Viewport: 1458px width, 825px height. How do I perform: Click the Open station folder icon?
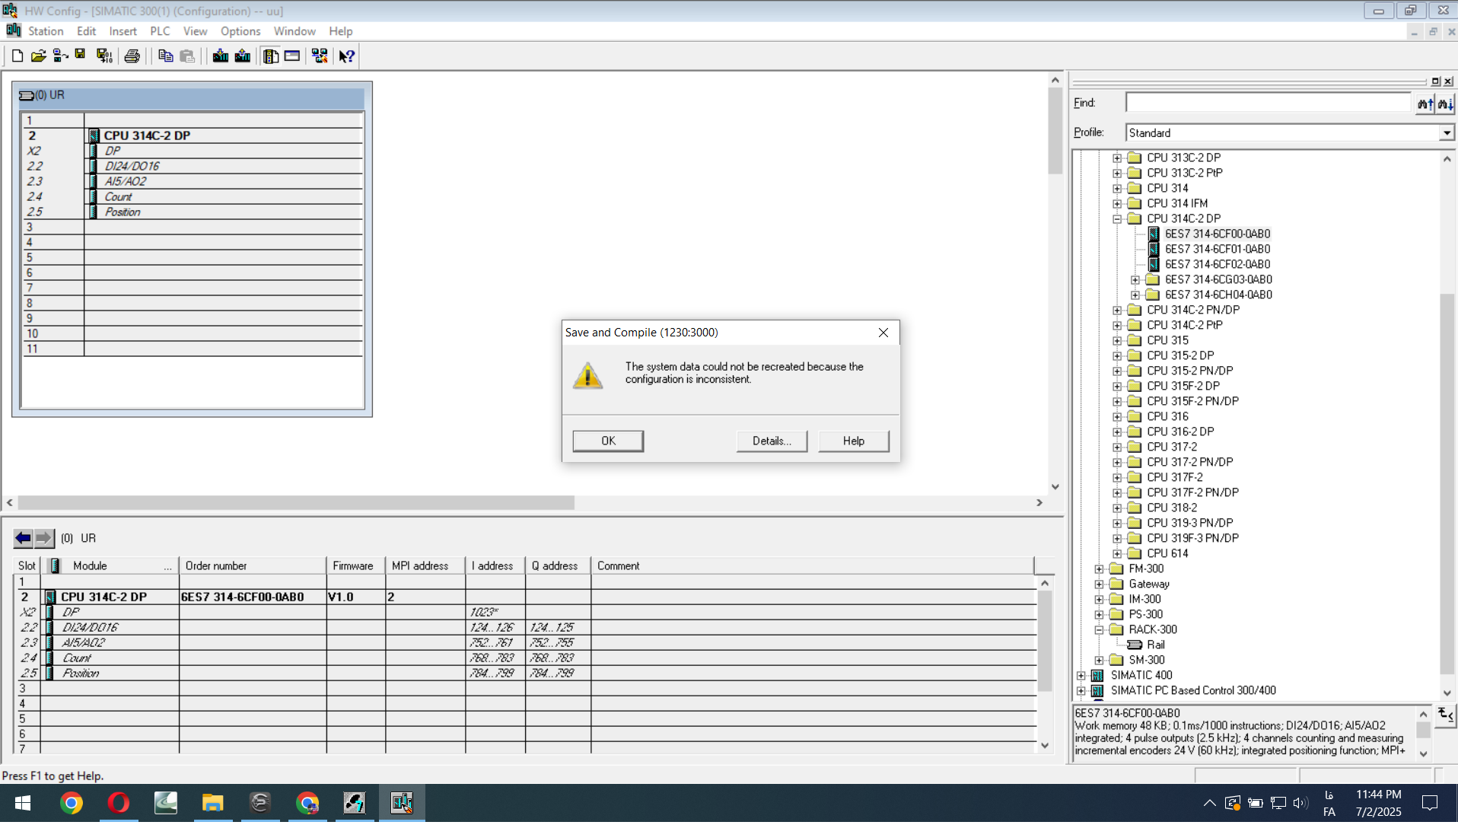(38, 56)
